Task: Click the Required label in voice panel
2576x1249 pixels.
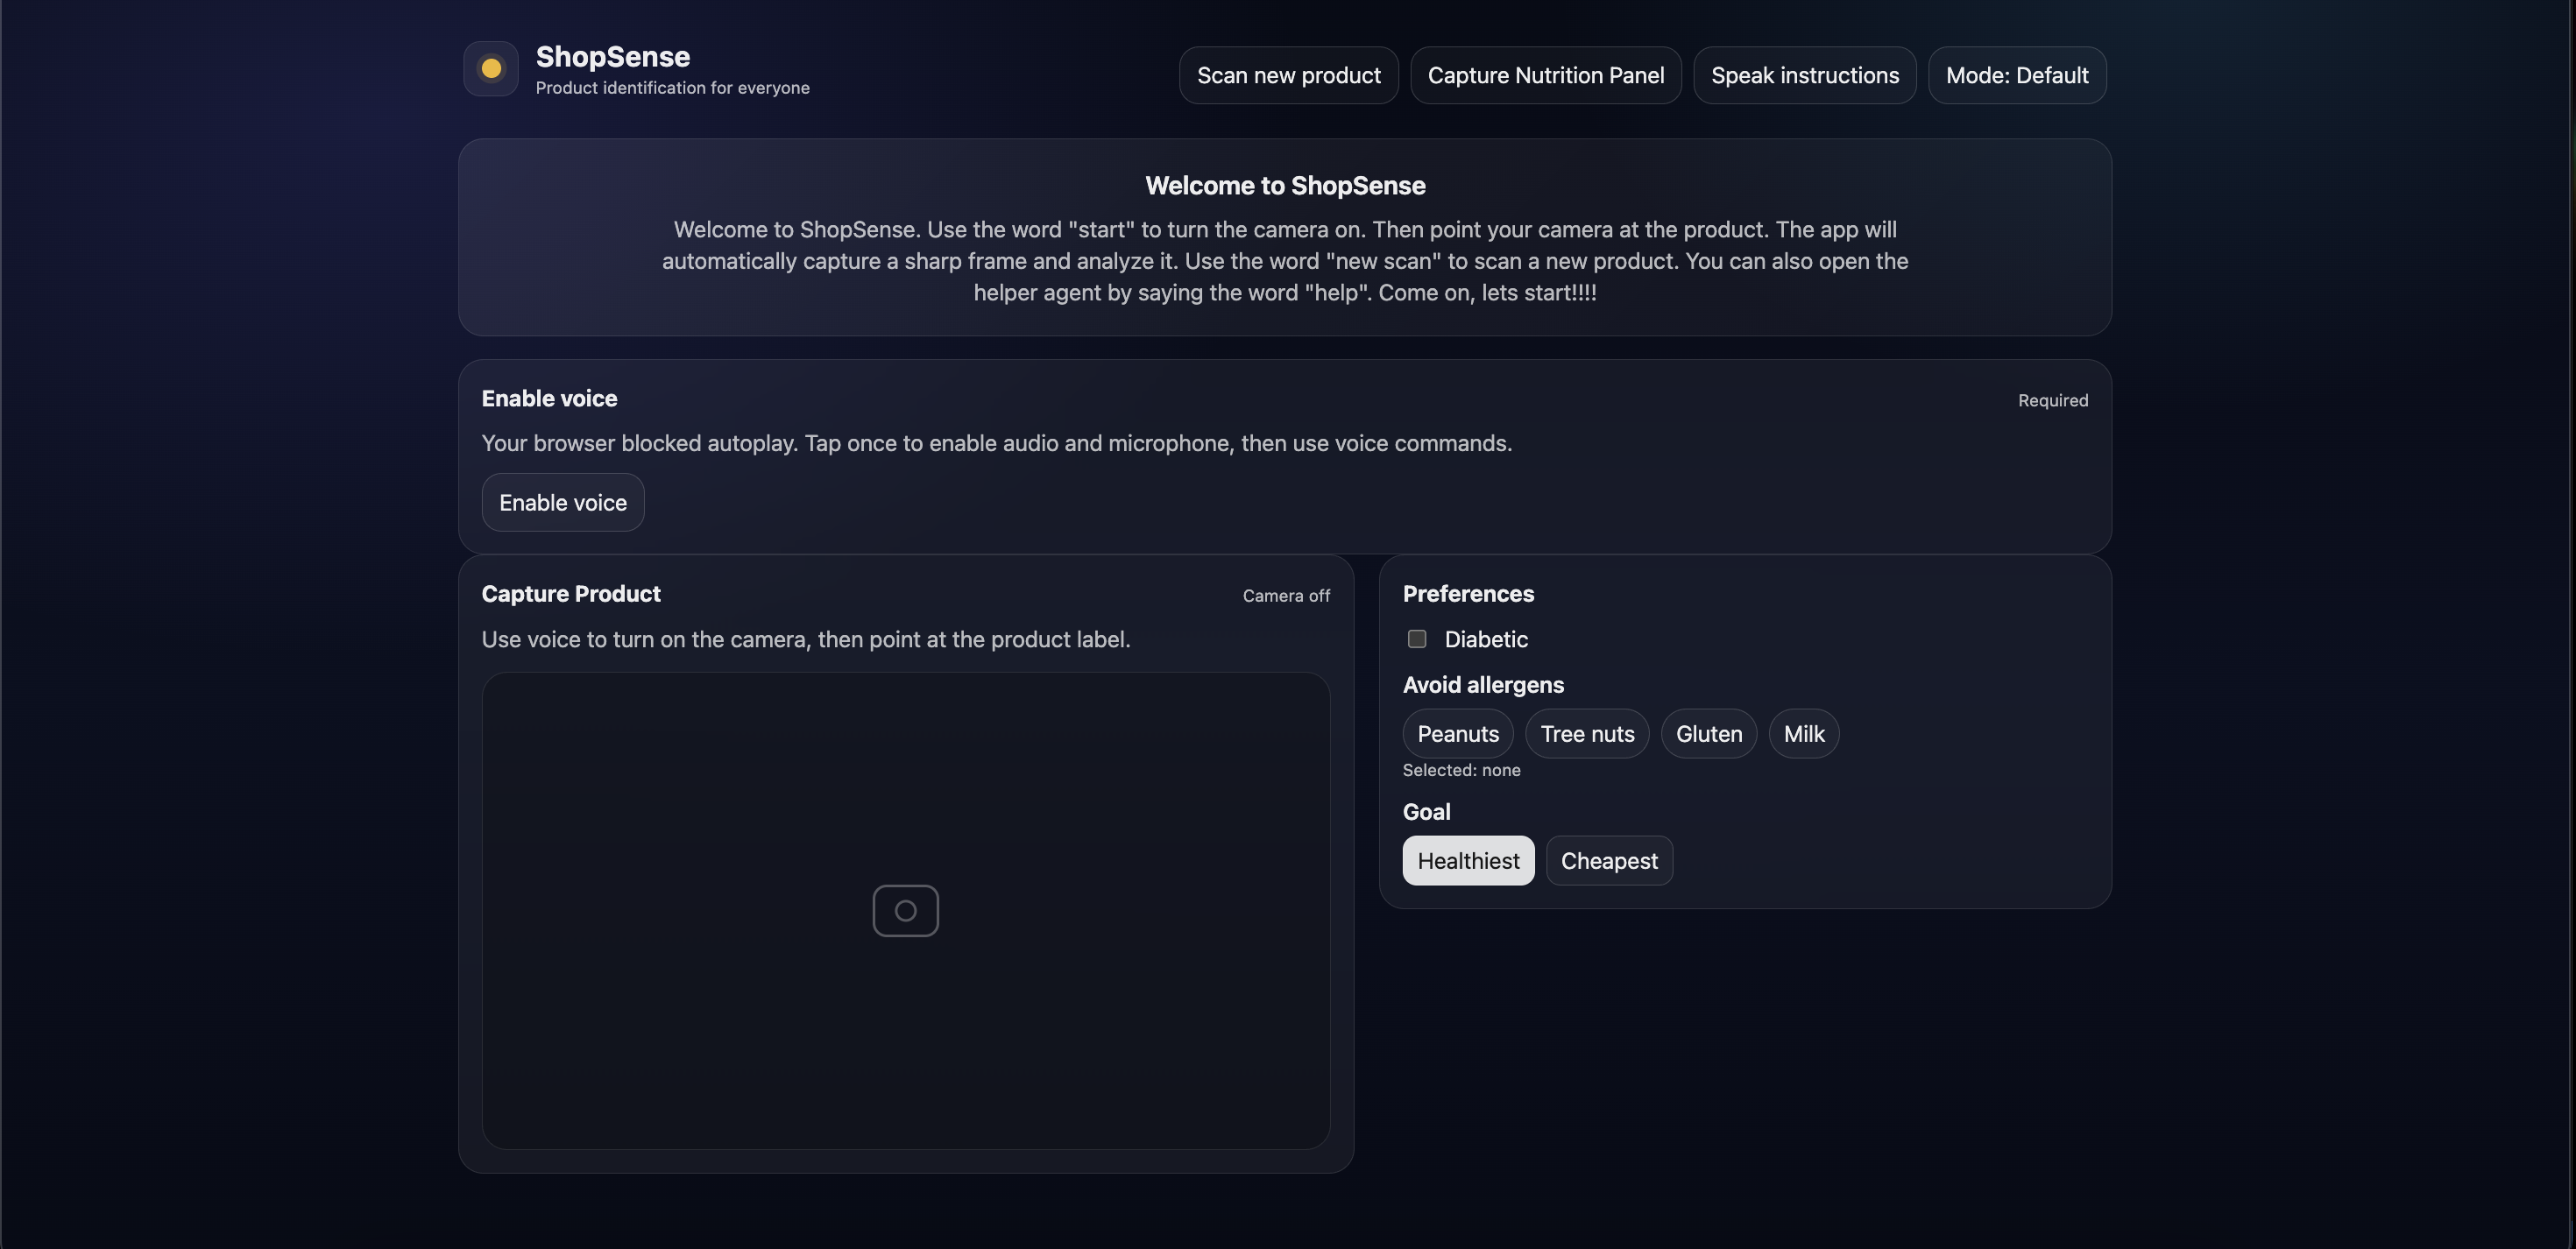Action: (x=2052, y=401)
